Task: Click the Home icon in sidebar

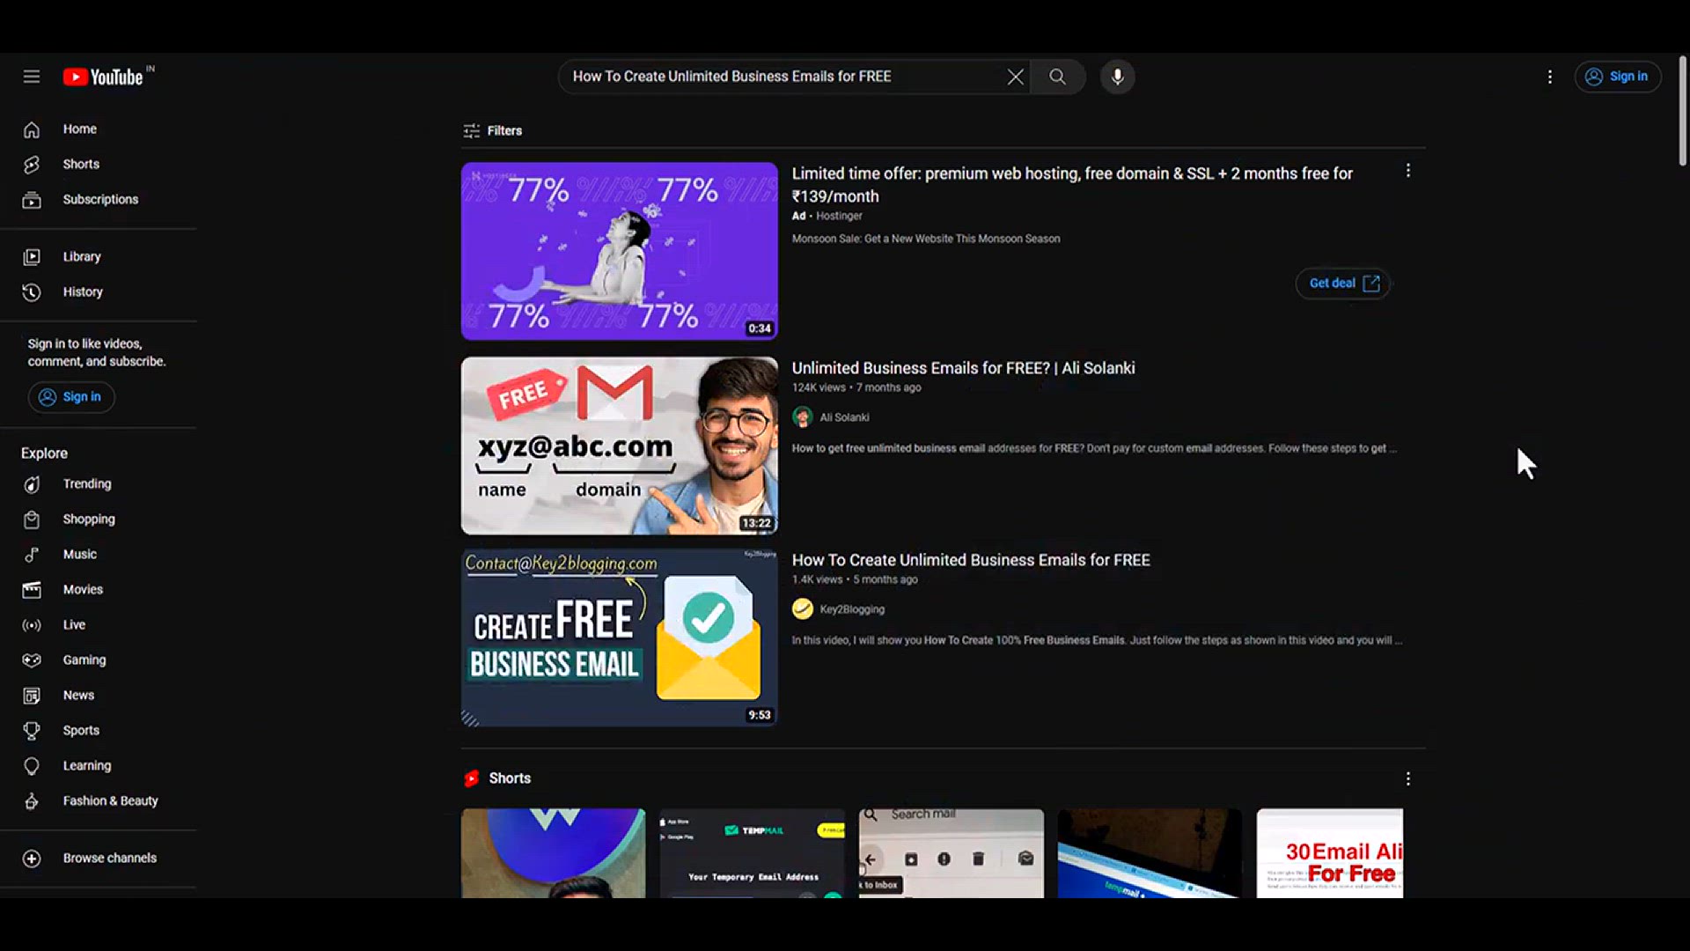Action: point(32,129)
